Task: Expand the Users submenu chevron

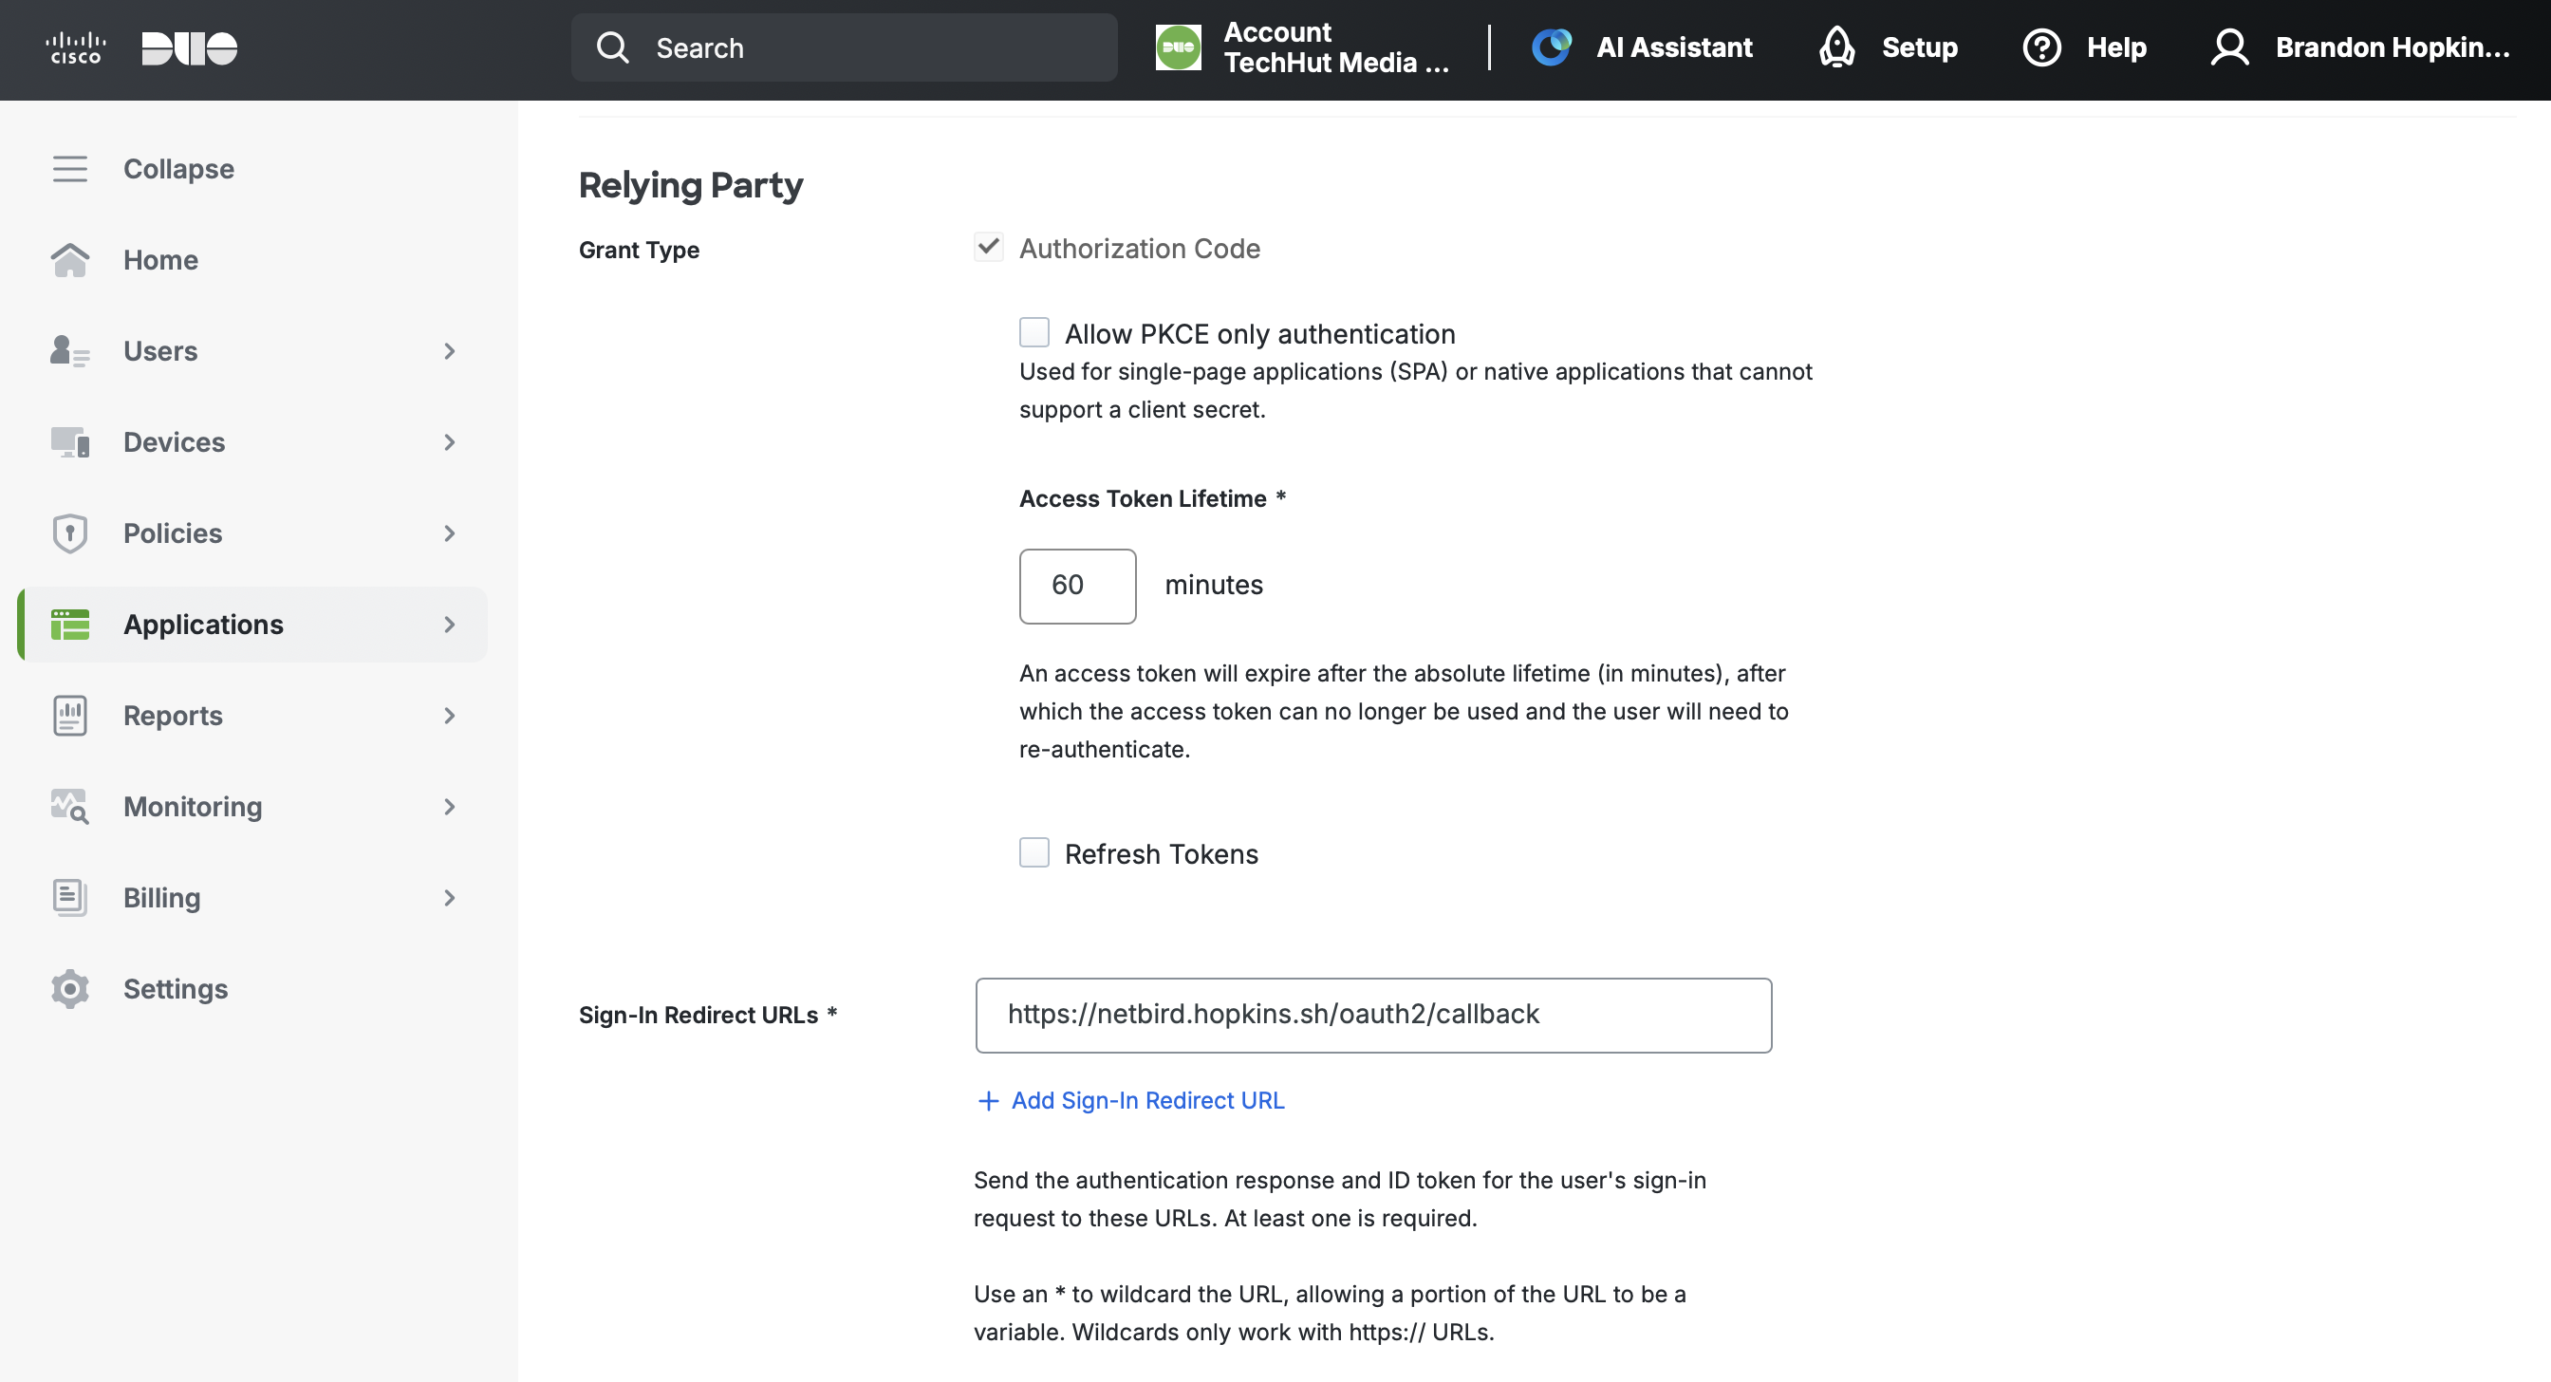Action: [x=450, y=352]
